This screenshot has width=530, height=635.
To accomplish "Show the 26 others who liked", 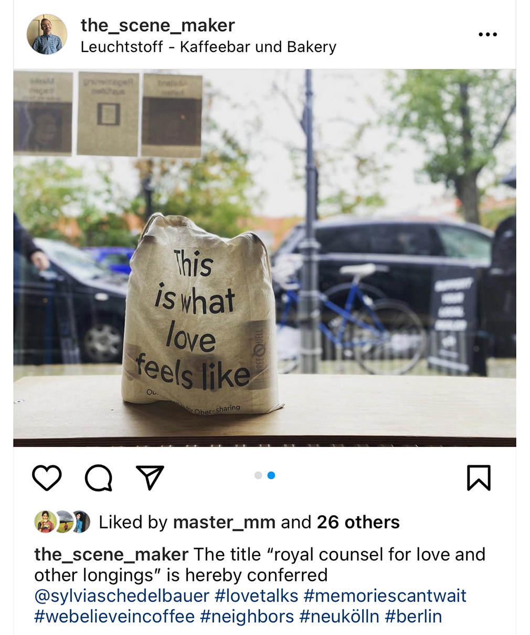I will (x=358, y=522).
